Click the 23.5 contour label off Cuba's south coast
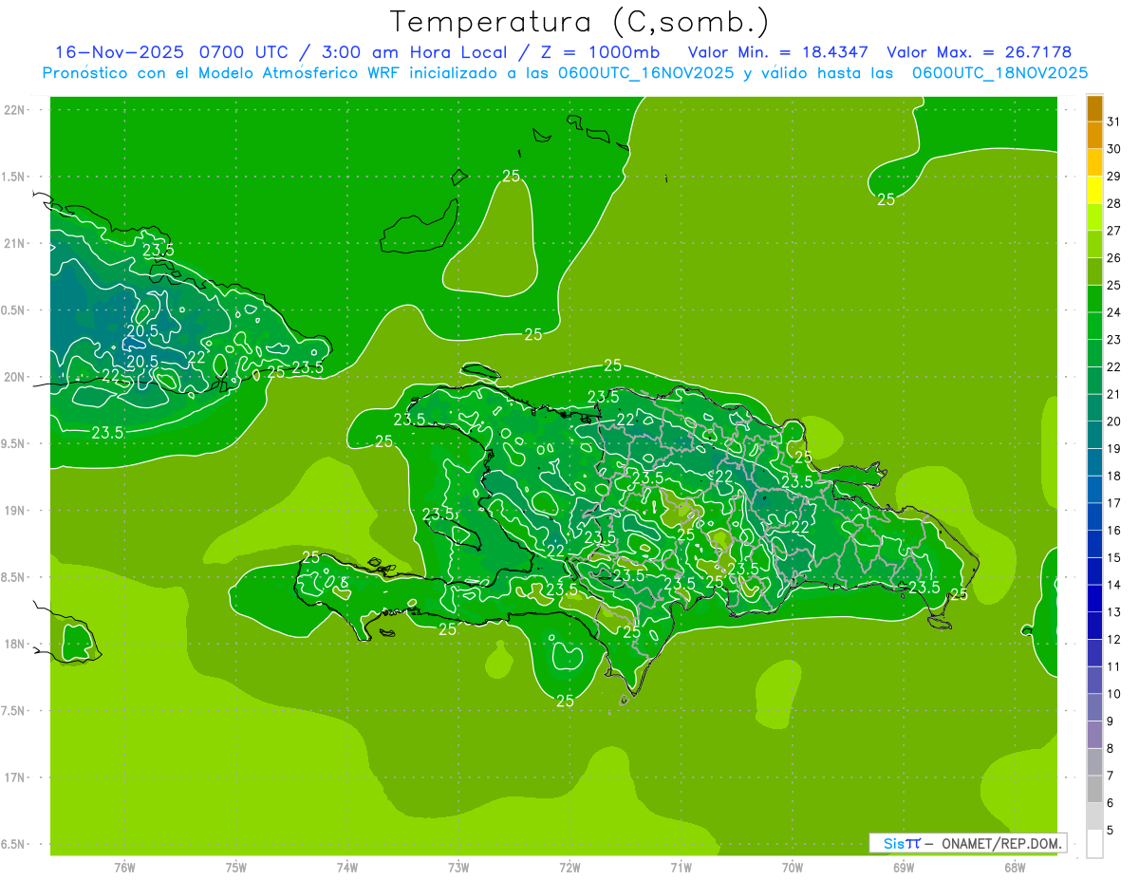 pos(108,433)
